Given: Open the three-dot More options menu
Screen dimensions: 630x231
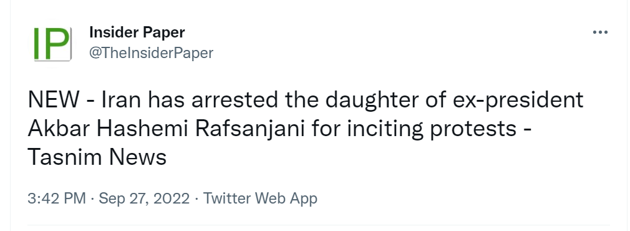Looking at the screenshot, I should (600, 32).
